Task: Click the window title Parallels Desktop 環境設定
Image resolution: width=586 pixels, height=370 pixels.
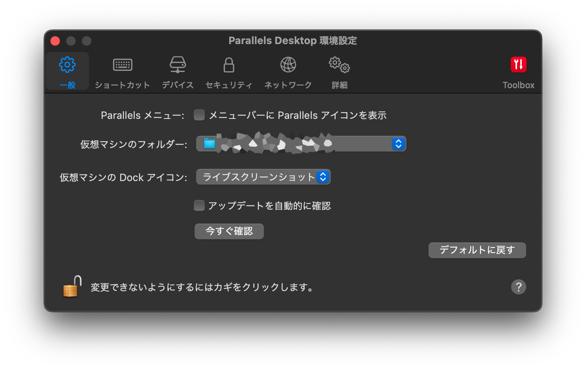Action: (x=293, y=41)
